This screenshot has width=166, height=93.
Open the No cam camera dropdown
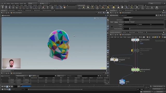coord(103,18)
